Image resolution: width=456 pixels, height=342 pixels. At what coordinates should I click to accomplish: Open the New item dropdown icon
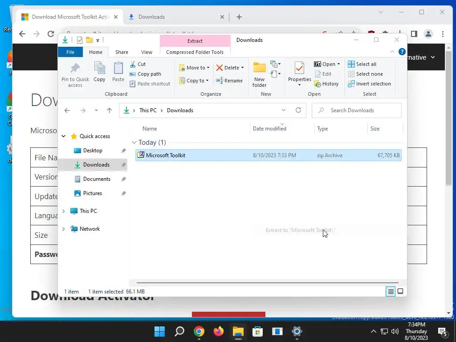[x=275, y=64]
